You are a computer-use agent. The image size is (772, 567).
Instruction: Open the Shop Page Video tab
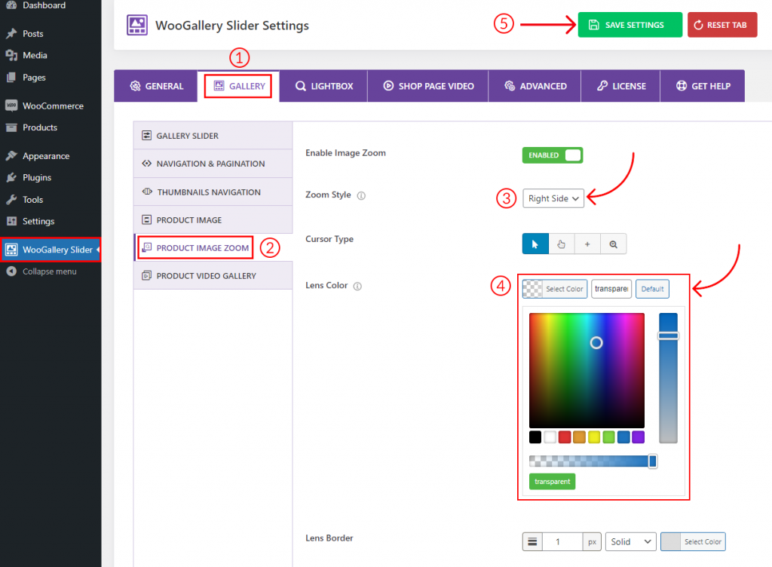(428, 86)
